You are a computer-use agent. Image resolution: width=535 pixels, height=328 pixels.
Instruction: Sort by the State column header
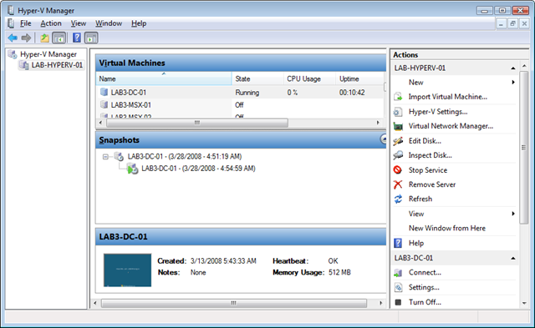[257, 78]
